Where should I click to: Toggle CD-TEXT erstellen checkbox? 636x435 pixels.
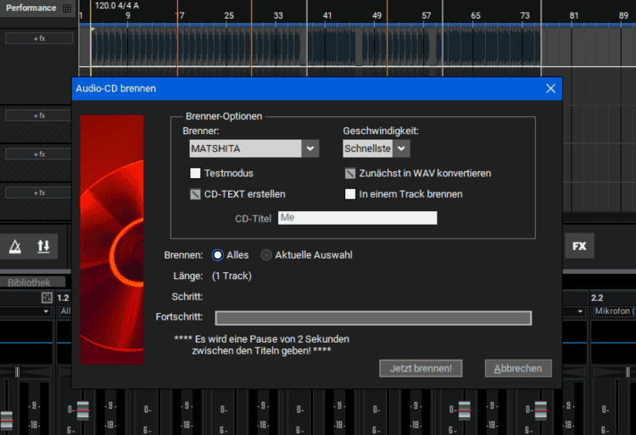pyautogui.click(x=195, y=194)
